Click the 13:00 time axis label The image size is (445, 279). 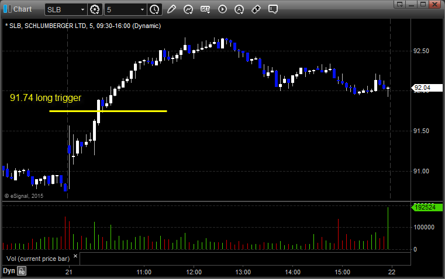tap(243, 272)
